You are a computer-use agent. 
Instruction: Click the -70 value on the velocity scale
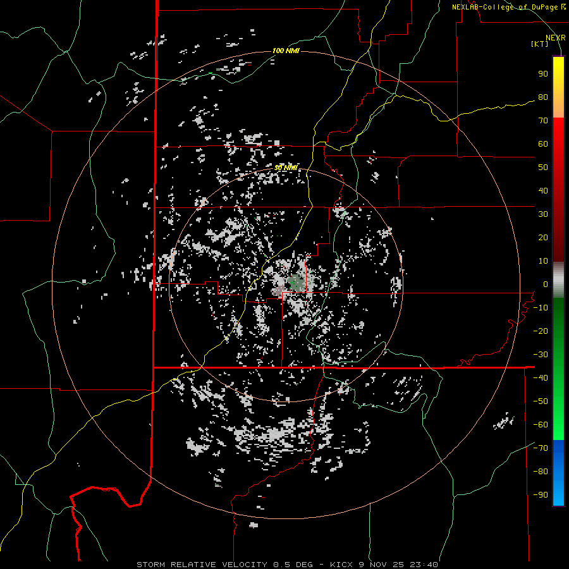tap(541, 448)
